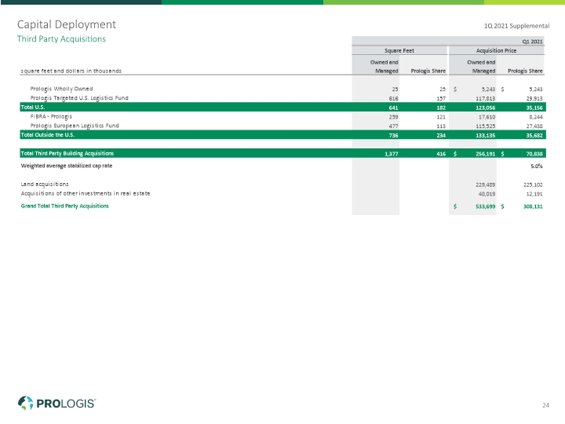Click "12,191" in the other investments row
565x424 pixels.
(534, 194)
